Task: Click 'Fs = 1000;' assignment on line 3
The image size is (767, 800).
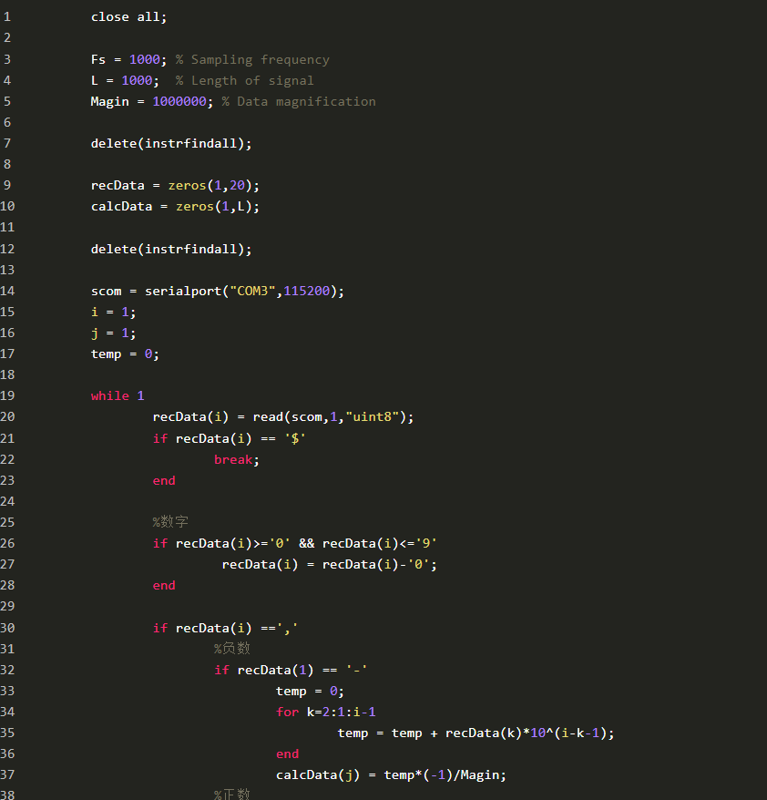Action: (128, 60)
